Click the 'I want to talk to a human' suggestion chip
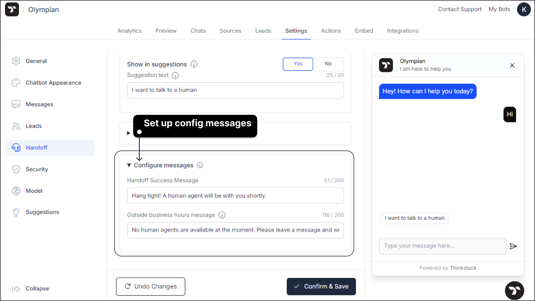This screenshot has height=301, width=535. (x=415, y=218)
